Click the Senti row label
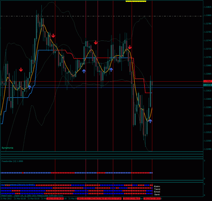212x201 pixels. click(157, 194)
